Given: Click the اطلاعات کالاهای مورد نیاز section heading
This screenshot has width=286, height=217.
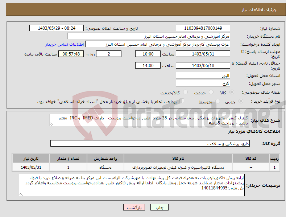Looking at the screenshot, I should tap(254, 131).
